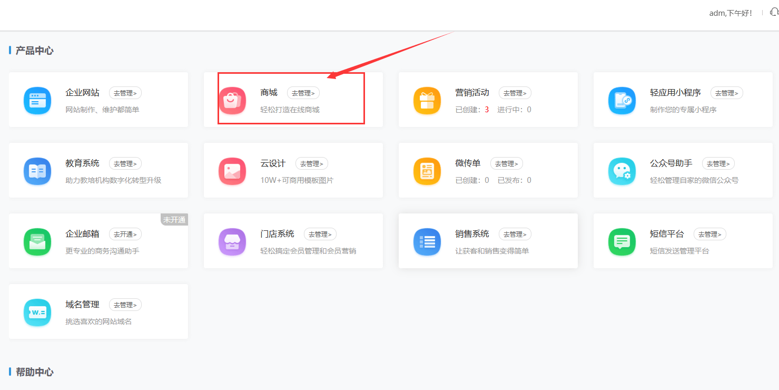Open 去管理 for 营销活动
779x390 pixels.
coord(515,93)
